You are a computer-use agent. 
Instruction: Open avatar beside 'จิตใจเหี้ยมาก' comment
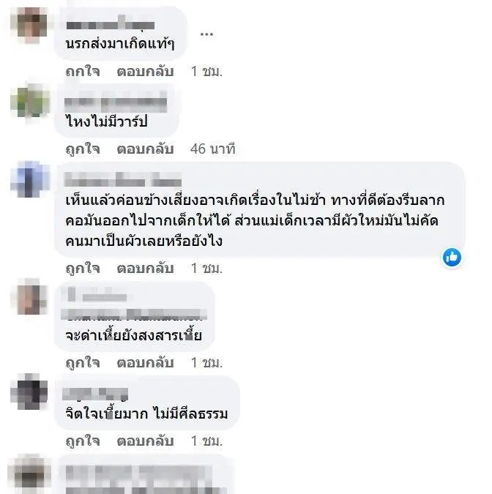pyautogui.click(x=29, y=392)
